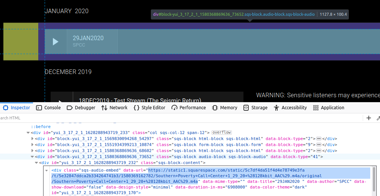Collapse the yui_3_17_2_1_1628288943719_233 div node
Image resolution: width=380 pixels, height=196 pixels.
(x=28, y=133)
